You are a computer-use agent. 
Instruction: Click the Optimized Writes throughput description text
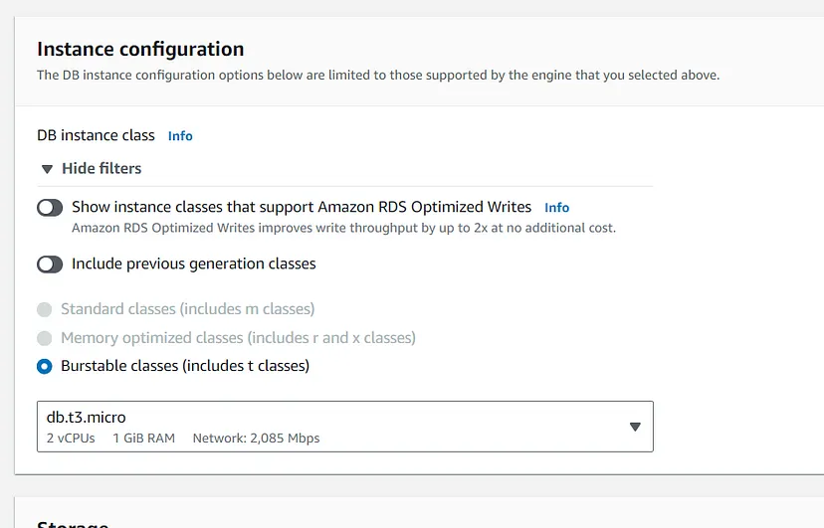pos(343,228)
